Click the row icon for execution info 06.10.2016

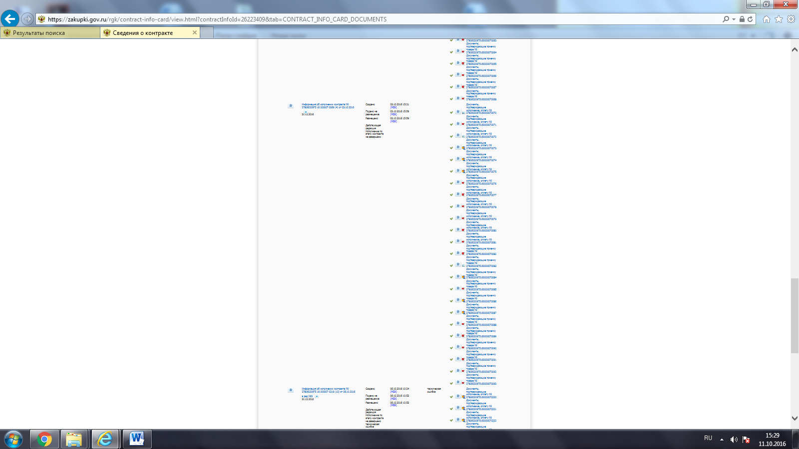pos(291,390)
